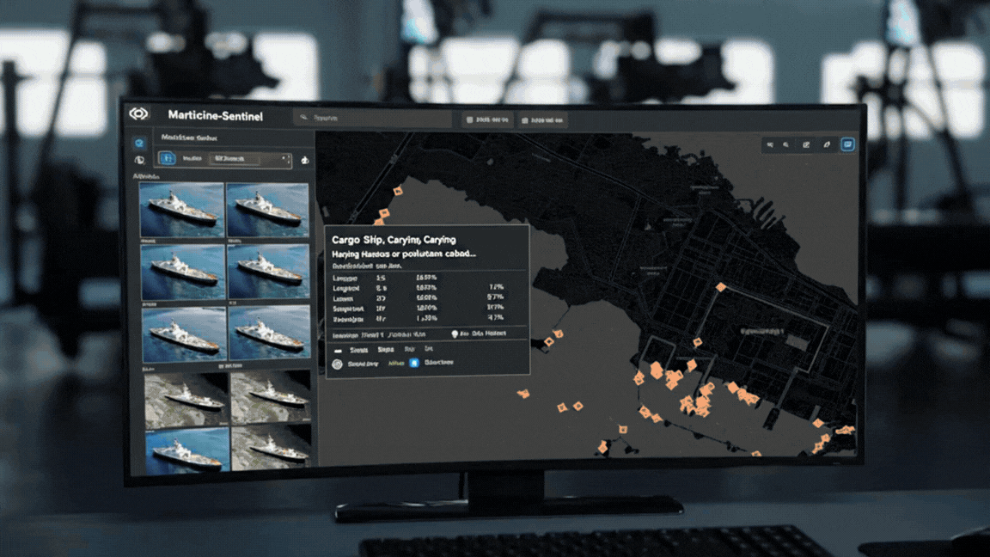
Task: Open the second icon in left sidebar
Action: [x=139, y=161]
